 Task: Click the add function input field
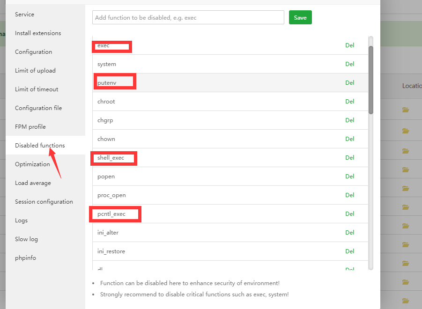coord(187,17)
